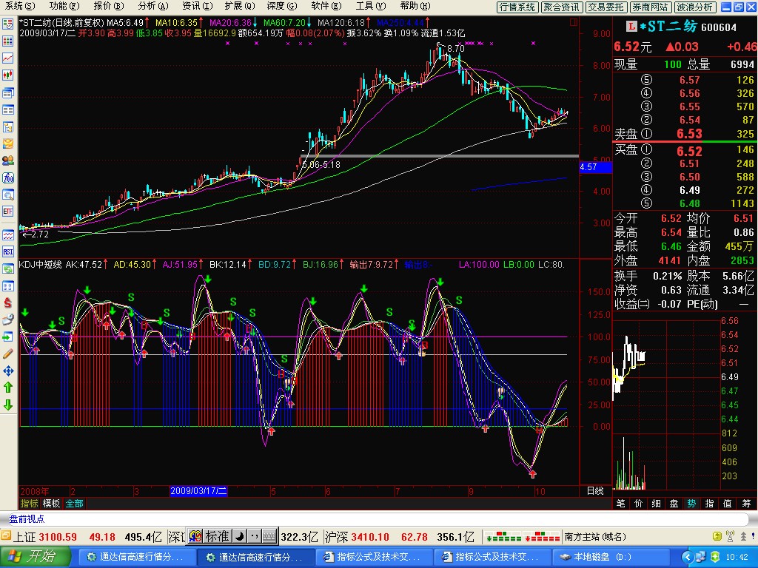Open the two-people users icon in sidebar
Image resolution: width=758 pixels, height=568 pixels.
click(x=7, y=160)
